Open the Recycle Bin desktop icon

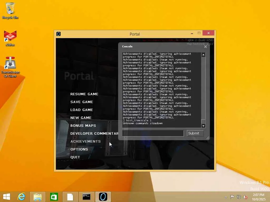[x=10, y=11]
